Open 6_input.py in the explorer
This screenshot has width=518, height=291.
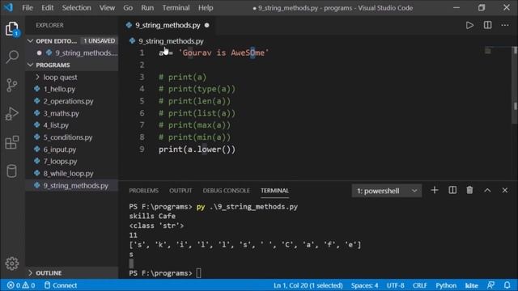coord(59,150)
